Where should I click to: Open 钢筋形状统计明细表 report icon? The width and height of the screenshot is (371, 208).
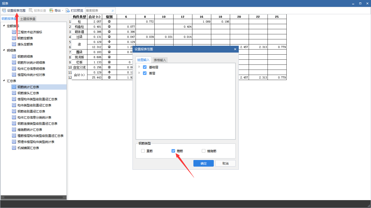[14, 63]
